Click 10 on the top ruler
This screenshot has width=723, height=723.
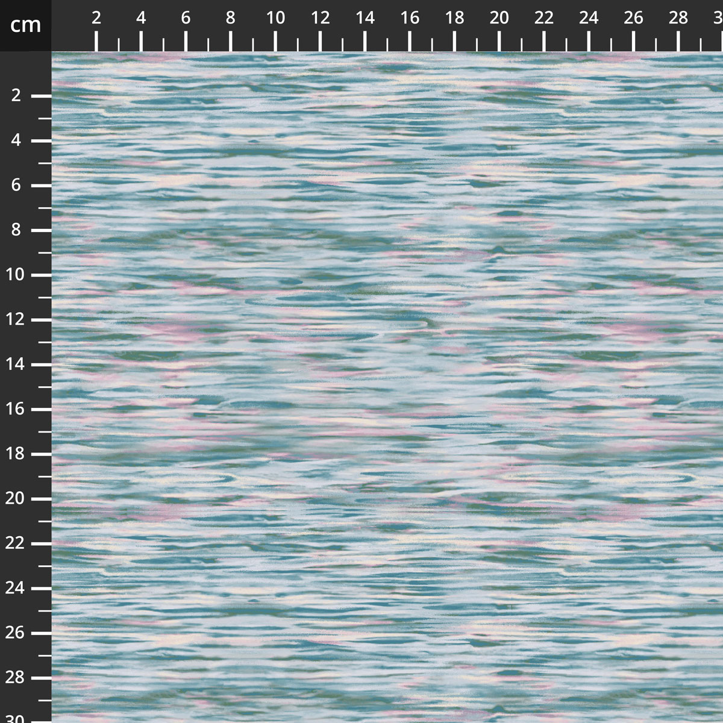point(275,19)
